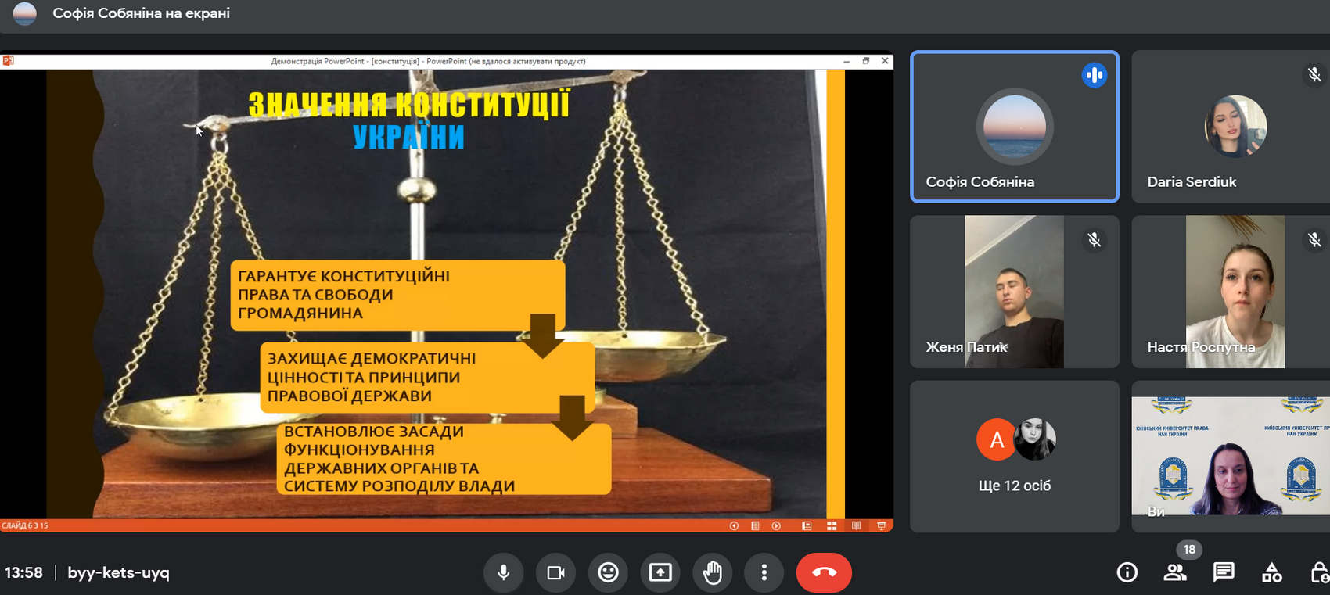Open meeting details info icon

pyautogui.click(x=1127, y=572)
